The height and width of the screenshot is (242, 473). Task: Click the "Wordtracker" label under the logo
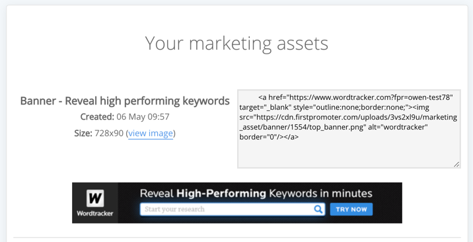point(95,214)
